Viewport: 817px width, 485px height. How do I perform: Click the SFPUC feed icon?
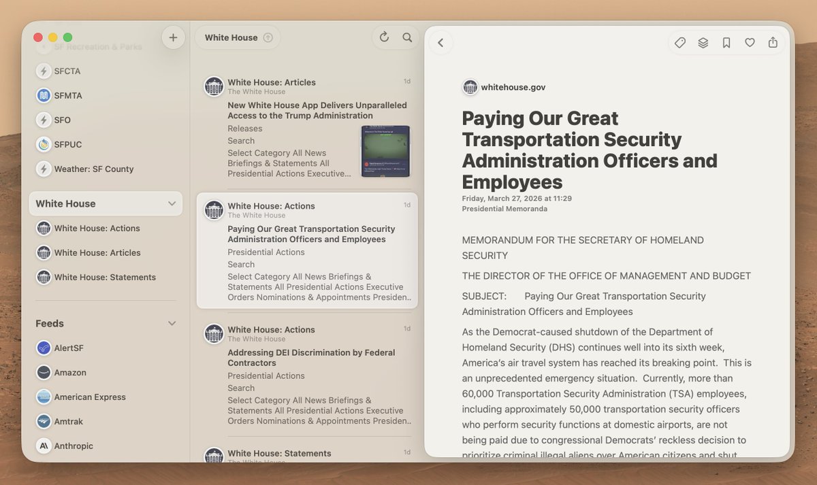click(44, 144)
